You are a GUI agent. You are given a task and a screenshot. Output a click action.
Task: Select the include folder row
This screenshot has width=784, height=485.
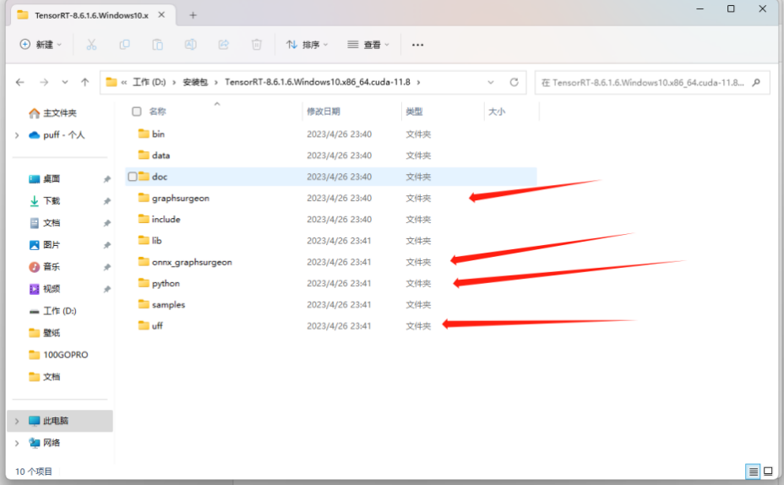click(x=331, y=219)
